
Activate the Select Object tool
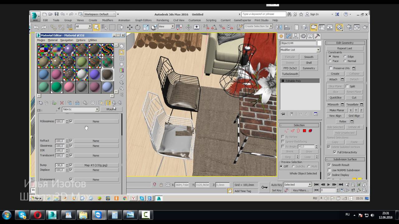point(96,27)
